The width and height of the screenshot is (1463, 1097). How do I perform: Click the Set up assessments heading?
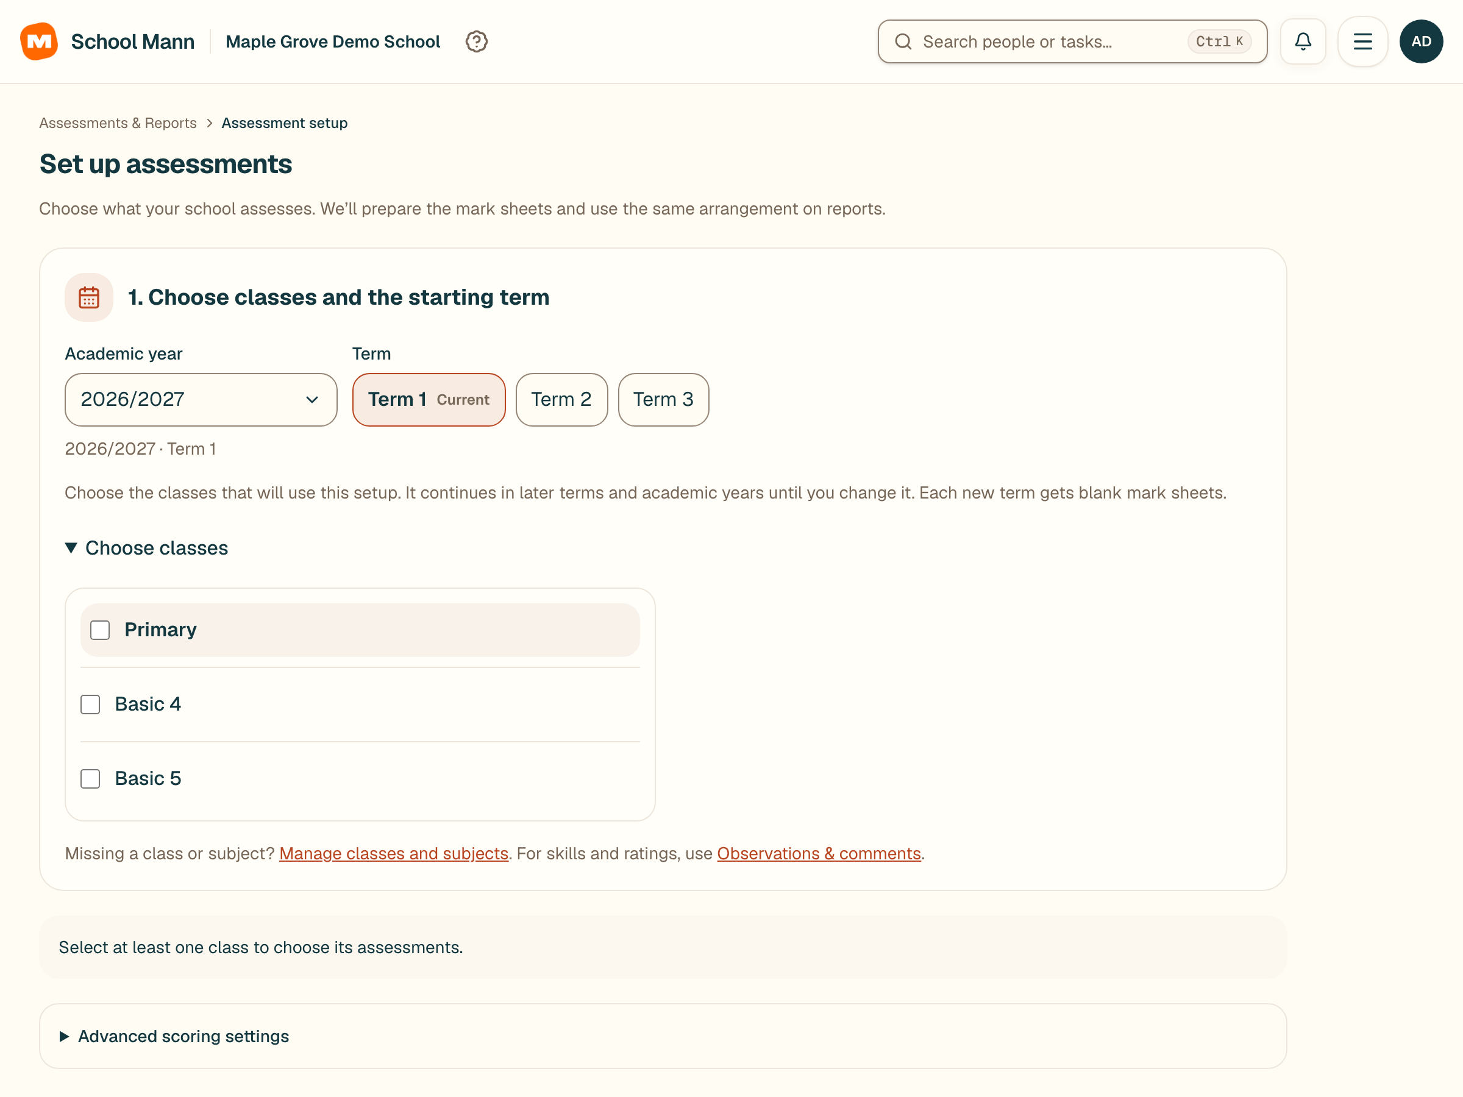(165, 164)
